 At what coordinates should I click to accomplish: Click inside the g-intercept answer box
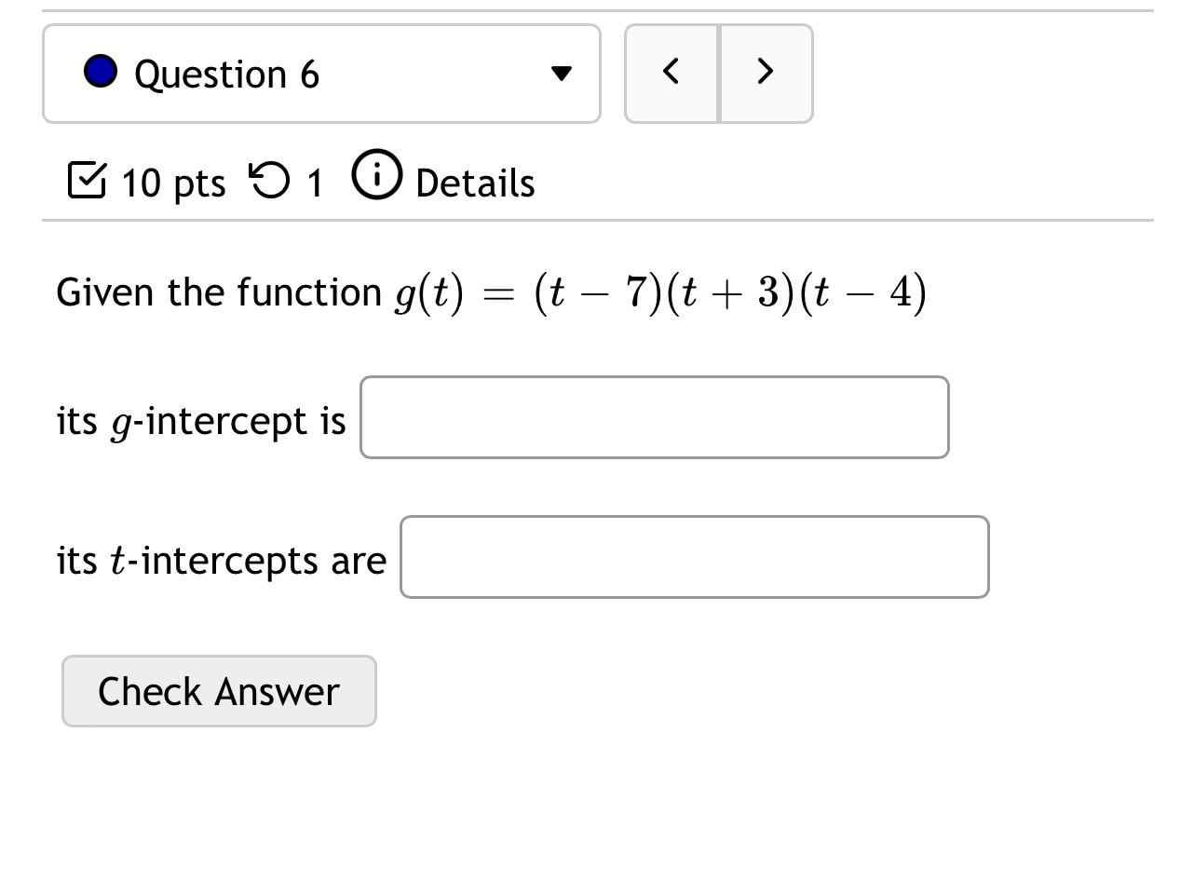654,417
